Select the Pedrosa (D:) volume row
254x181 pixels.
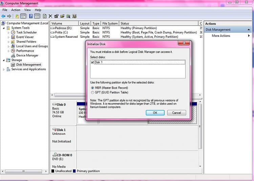pos(126,28)
